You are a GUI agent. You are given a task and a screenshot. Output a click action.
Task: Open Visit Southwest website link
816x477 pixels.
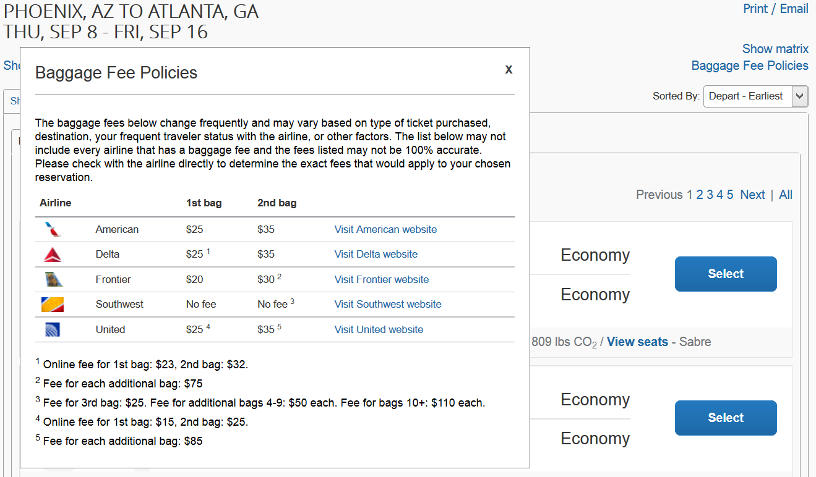pos(388,305)
